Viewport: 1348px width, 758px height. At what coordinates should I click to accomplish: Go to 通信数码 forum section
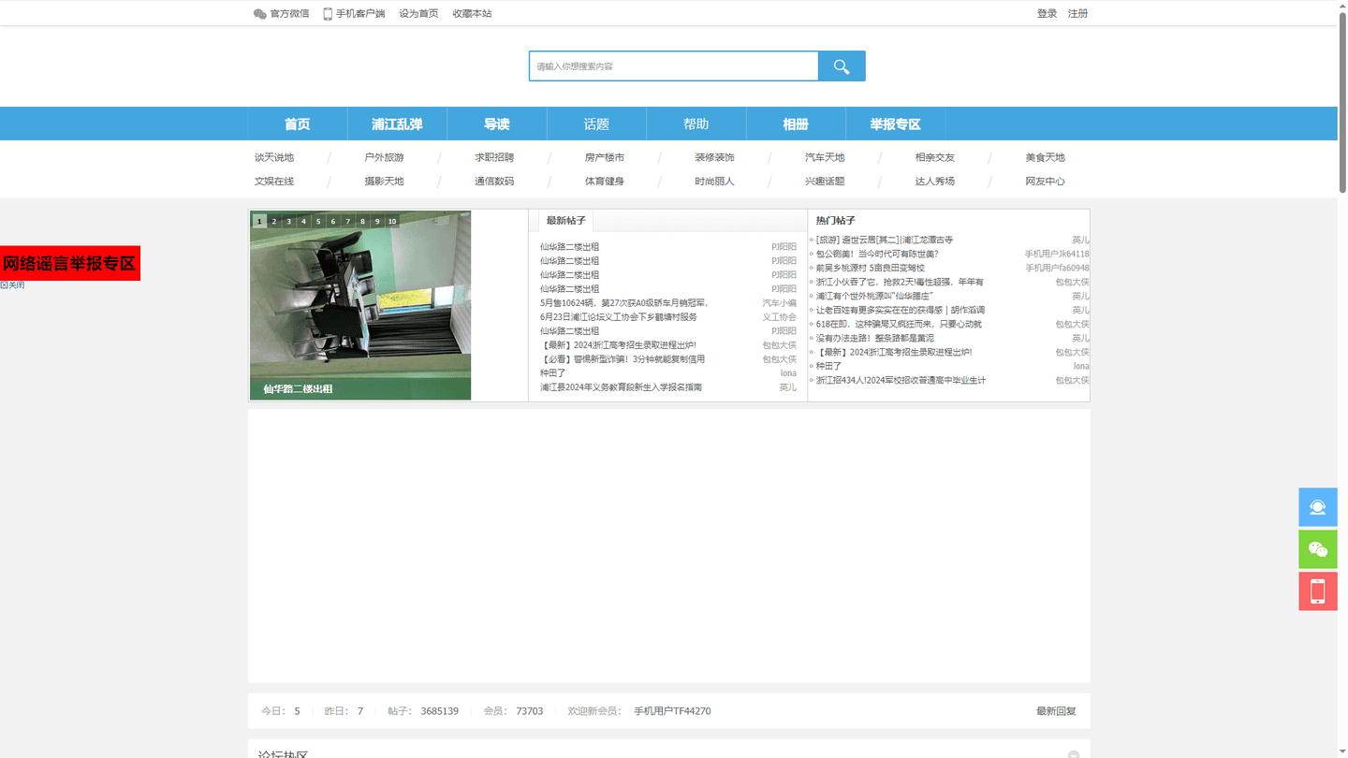(494, 182)
